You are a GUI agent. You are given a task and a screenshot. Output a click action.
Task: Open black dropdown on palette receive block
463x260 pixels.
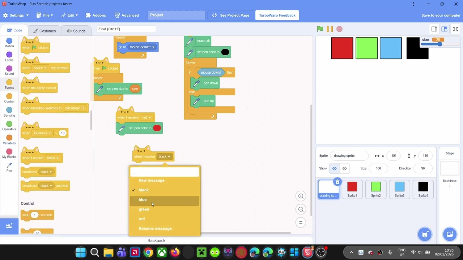click(x=52, y=158)
